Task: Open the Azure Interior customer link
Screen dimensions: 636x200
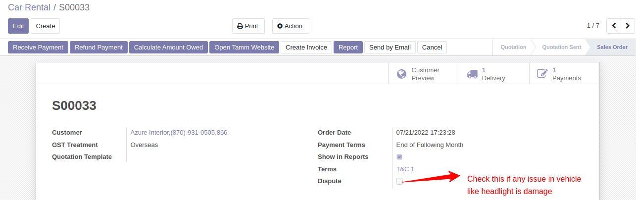Action: pyautogui.click(x=179, y=133)
